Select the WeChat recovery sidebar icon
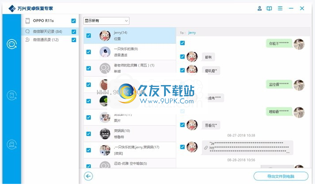 click(x=12, y=44)
